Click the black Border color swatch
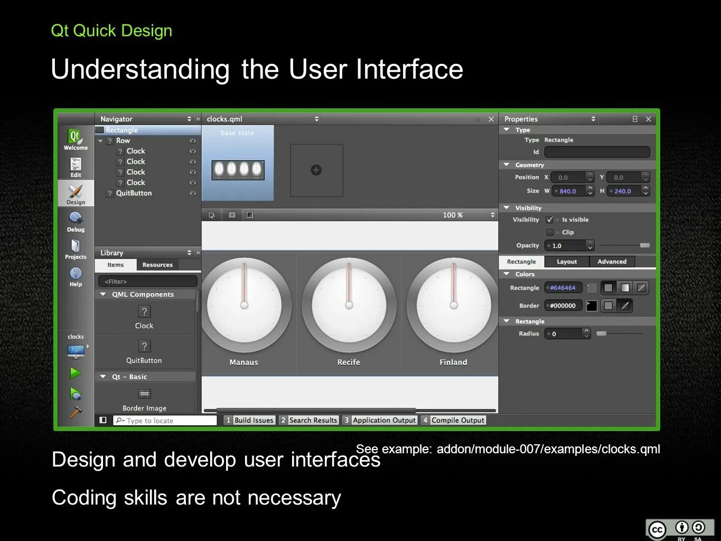 (x=592, y=305)
